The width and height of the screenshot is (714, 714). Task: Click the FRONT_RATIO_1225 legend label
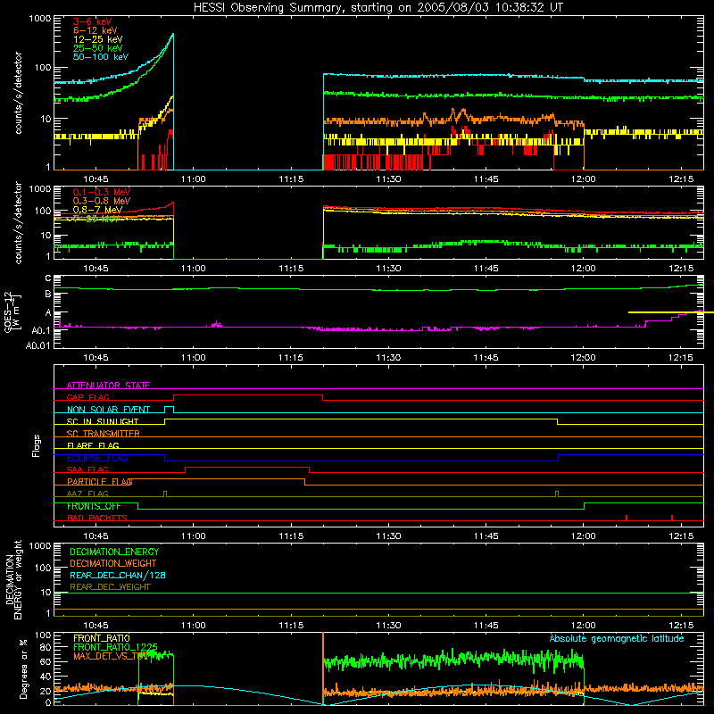tap(115, 647)
